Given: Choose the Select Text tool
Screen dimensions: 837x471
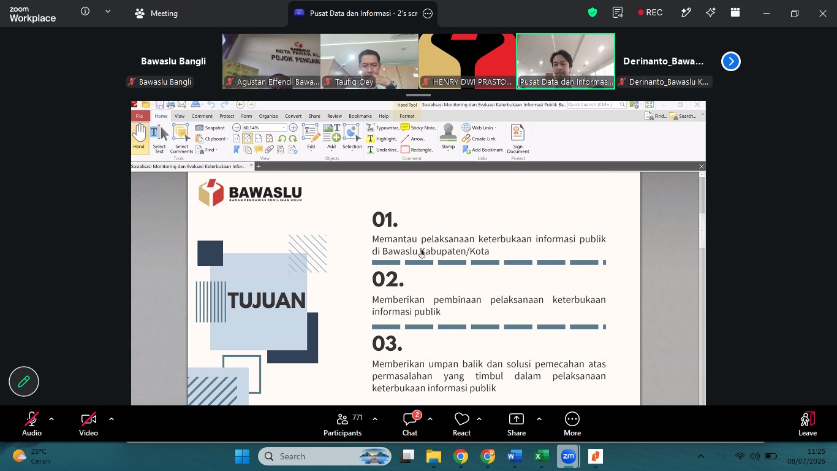Looking at the screenshot, I should tap(159, 138).
